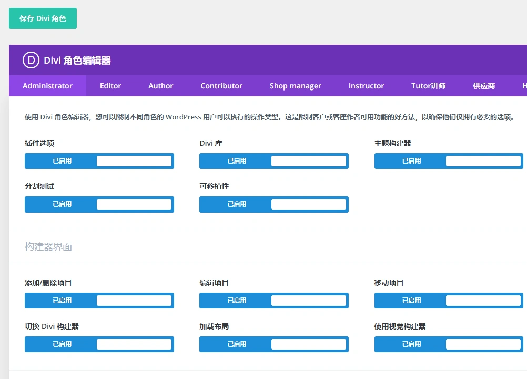Click the Divi logo icon in header

tap(29, 59)
